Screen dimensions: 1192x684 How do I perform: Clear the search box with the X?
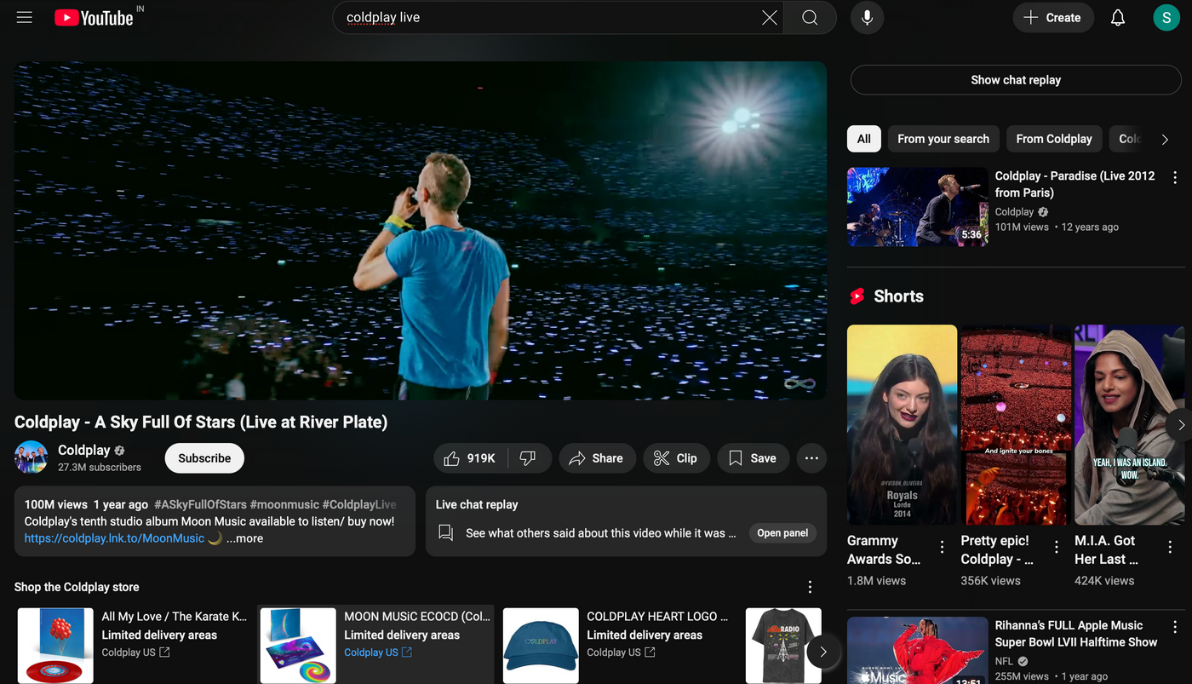pos(769,17)
